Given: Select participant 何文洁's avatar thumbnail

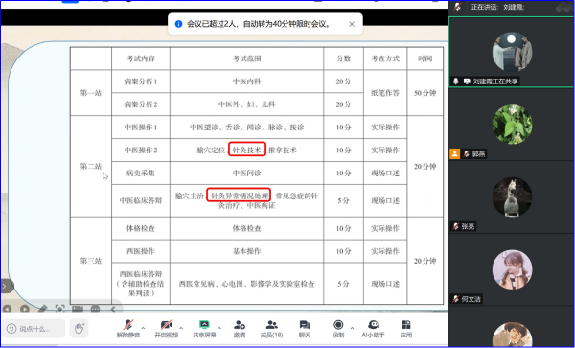Looking at the screenshot, I should [x=512, y=270].
